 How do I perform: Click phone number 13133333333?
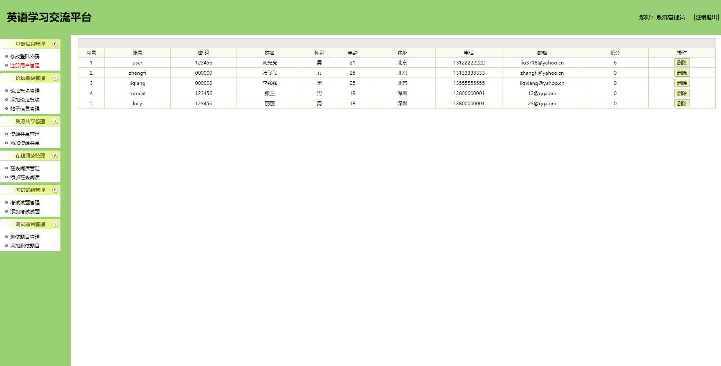(x=469, y=73)
